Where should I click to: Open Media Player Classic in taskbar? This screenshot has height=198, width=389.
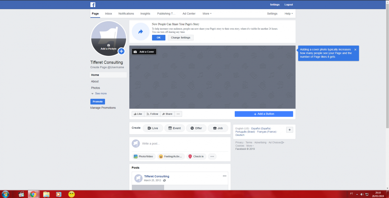point(21,194)
